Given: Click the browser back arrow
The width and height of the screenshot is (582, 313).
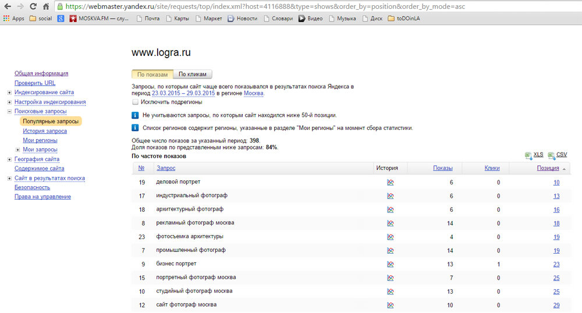Looking at the screenshot, I should click(x=8, y=6).
